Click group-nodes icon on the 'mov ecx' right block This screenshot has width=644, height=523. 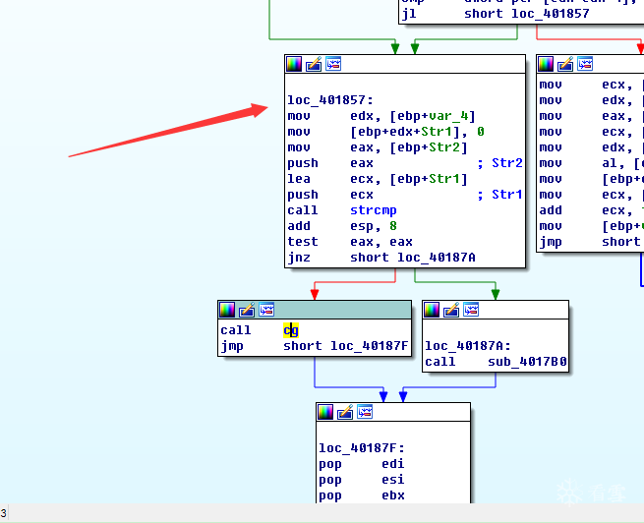[585, 64]
